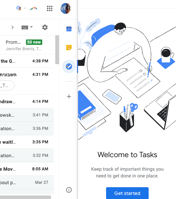176x199 pixels.
Task: Open the account profile avatar
Action: point(66,8)
